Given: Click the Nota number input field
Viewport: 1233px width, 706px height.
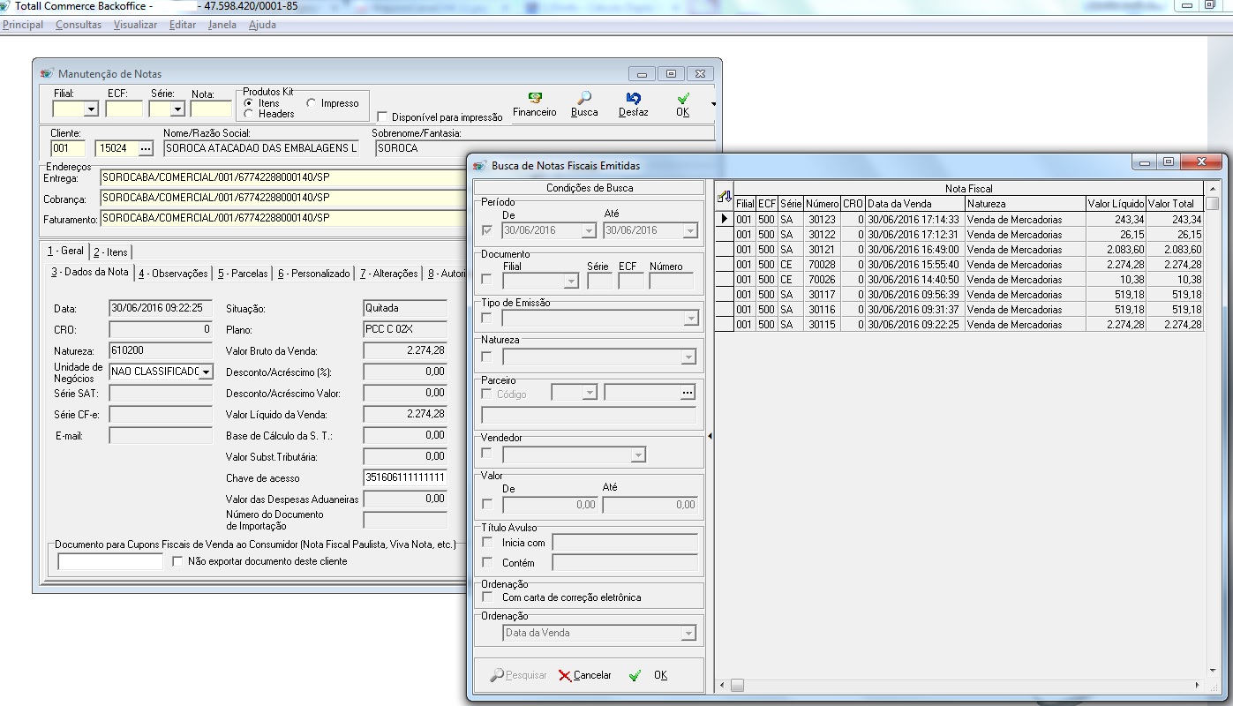Looking at the screenshot, I should [211, 109].
